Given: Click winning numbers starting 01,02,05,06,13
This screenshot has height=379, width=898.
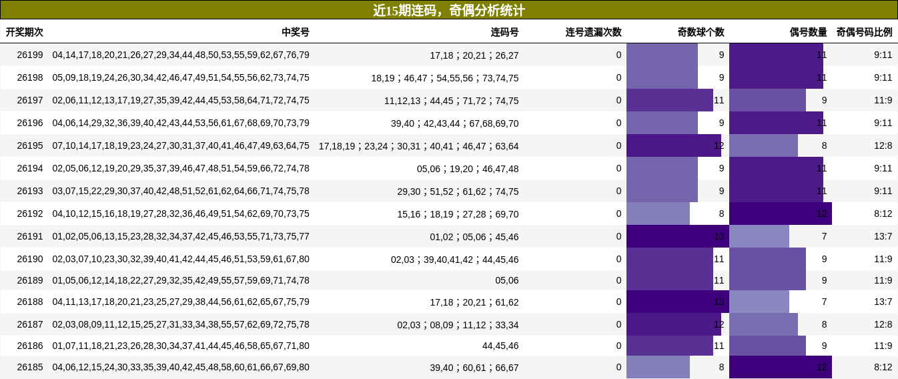Looking at the screenshot, I should click(181, 236).
